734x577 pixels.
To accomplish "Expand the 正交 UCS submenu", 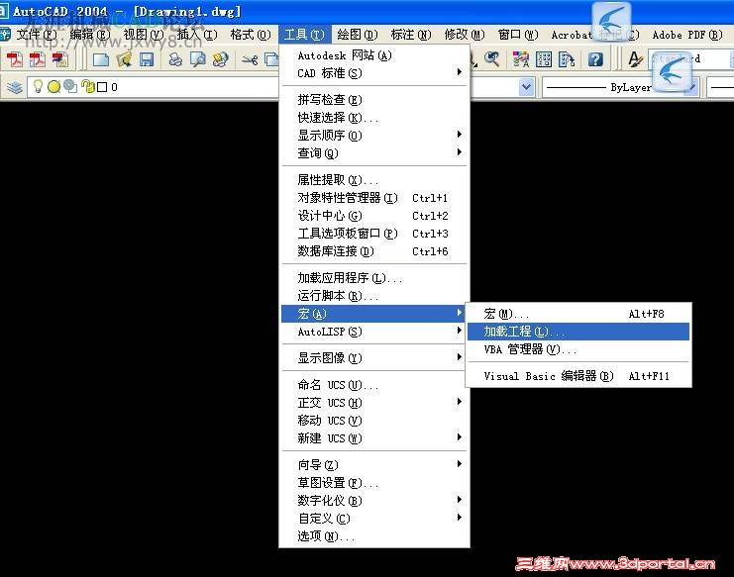I will (373, 403).
